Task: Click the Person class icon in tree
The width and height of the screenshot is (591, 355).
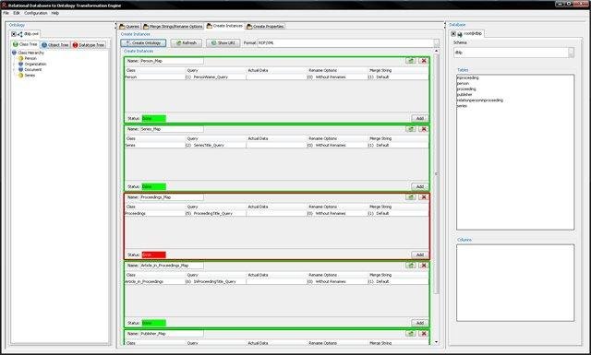Action: (x=20, y=58)
